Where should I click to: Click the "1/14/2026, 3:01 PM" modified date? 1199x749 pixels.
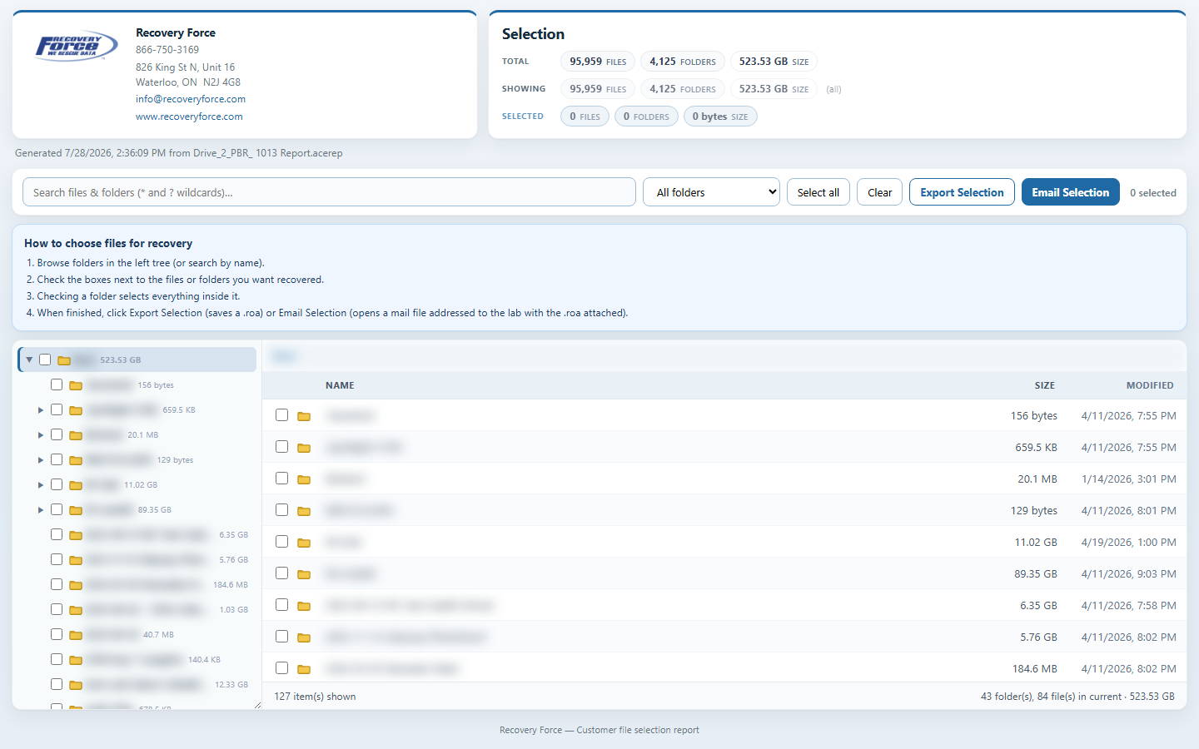1129,479
